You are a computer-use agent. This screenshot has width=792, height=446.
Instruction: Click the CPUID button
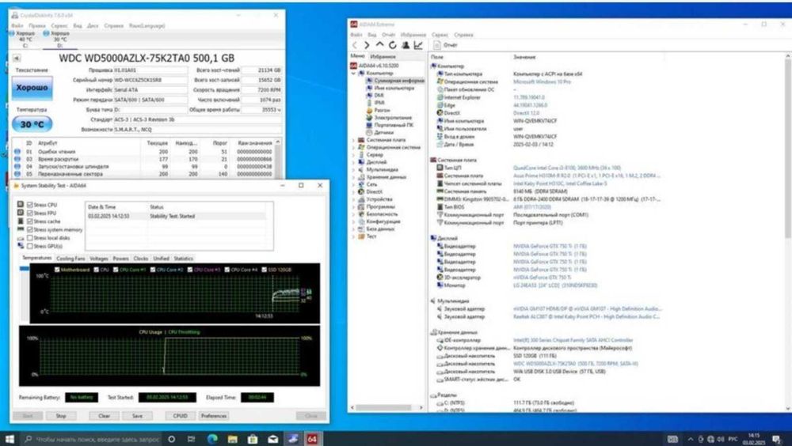pyautogui.click(x=181, y=416)
